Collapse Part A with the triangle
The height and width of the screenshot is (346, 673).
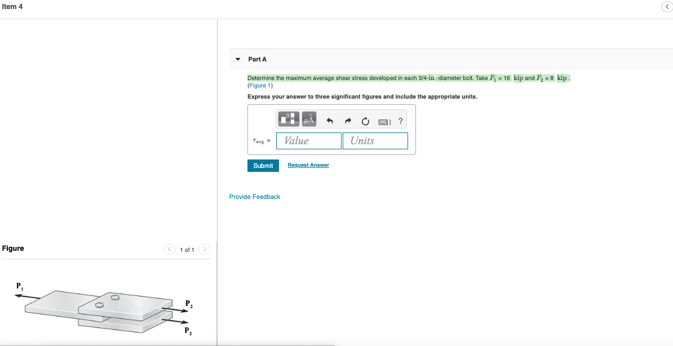[x=238, y=59]
